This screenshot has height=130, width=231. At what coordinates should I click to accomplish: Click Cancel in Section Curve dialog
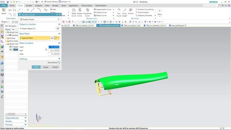[x=55, y=67]
